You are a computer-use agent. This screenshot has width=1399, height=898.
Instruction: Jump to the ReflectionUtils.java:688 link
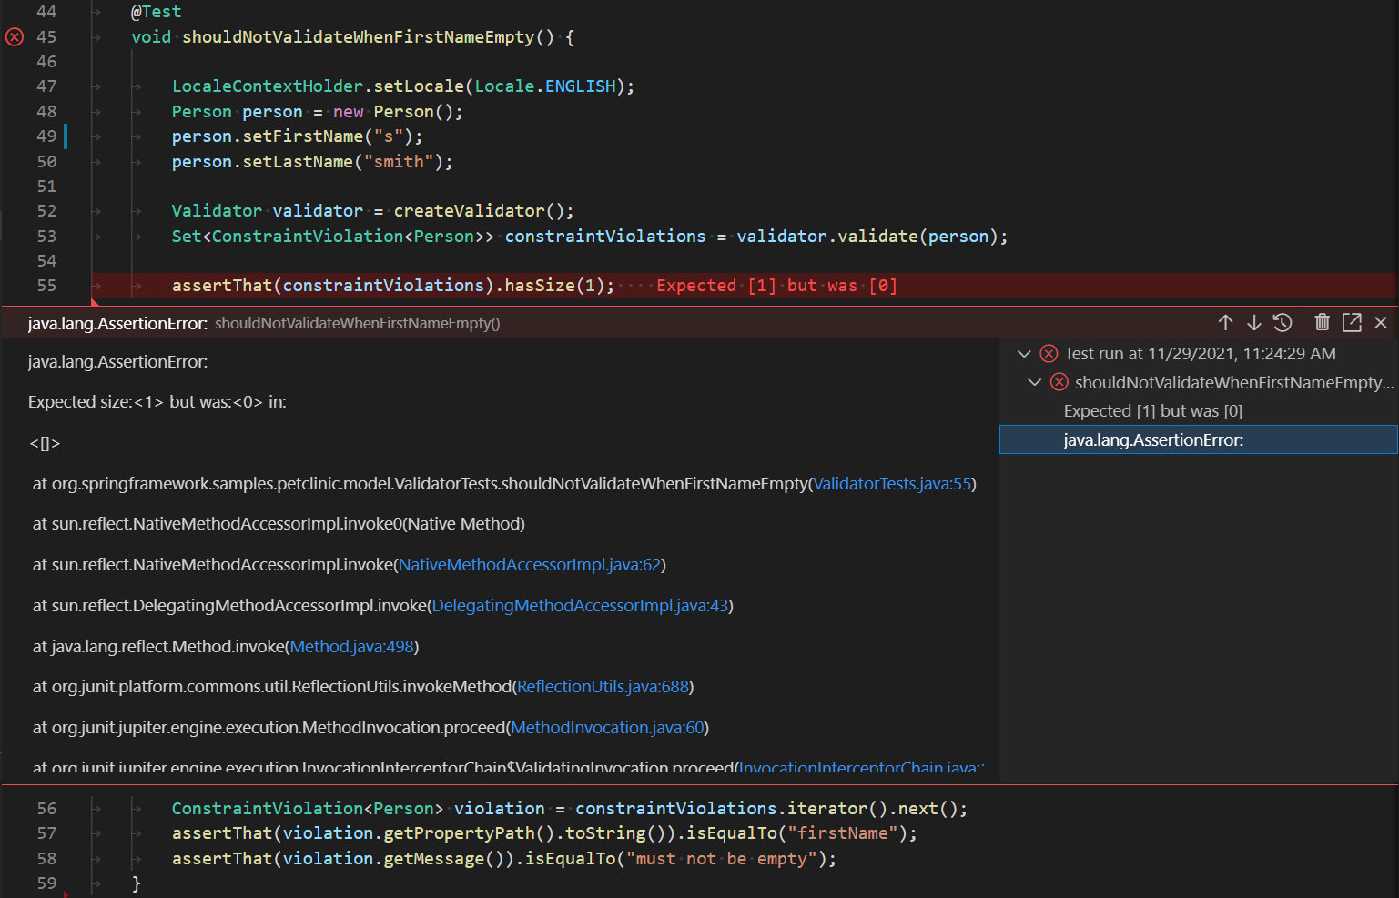(603, 687)
